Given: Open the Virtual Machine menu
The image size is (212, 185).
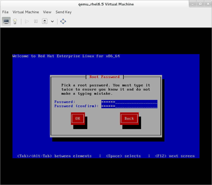Looking at the screenshot, I should (x=26, y=12).
